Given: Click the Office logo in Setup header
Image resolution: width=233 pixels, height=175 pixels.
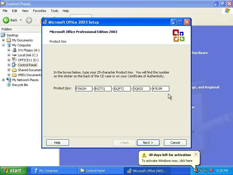Looking at the screenshot, I should click(179, 36).
